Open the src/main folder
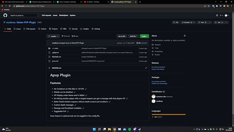The width and height of the screenshot is (234, 132). [x=55, y=48]
